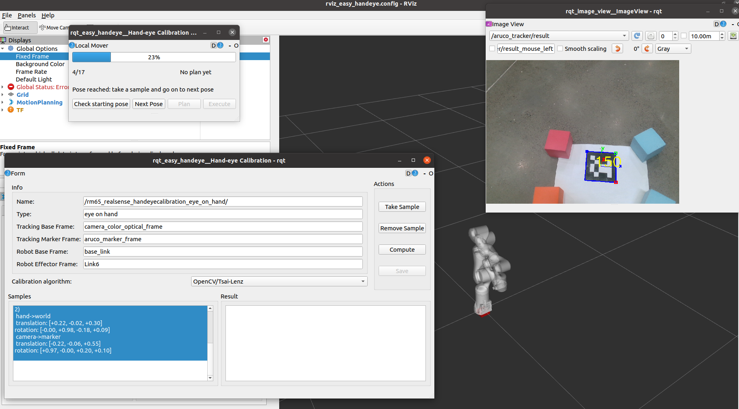Click the Compute button
Screen dimensions: 739x409
click(402, 250)
